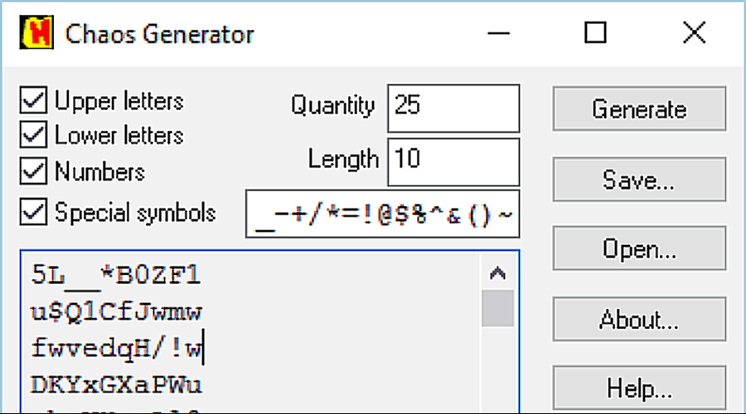Click the password line 5L__*B0ZF1
This screenshot has width=746, height=414.
click(x=116, y=276)
